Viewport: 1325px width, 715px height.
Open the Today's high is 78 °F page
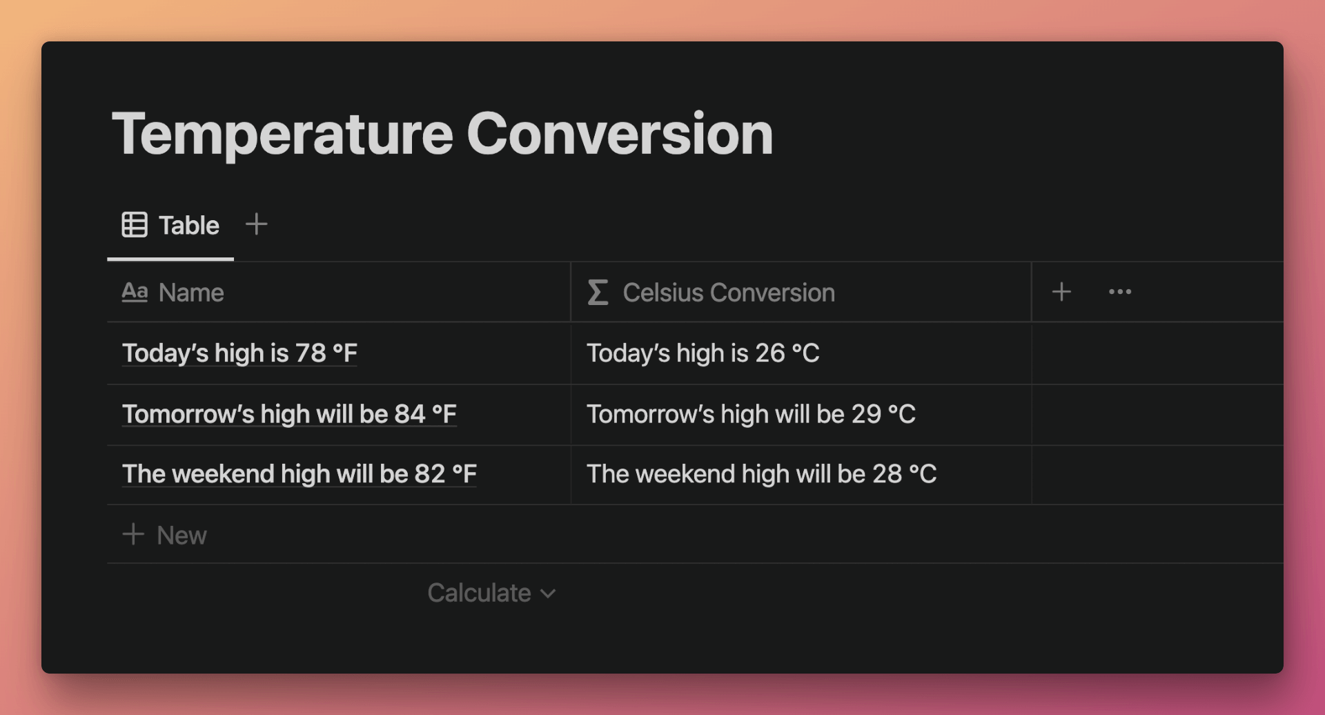click(239, 353)
